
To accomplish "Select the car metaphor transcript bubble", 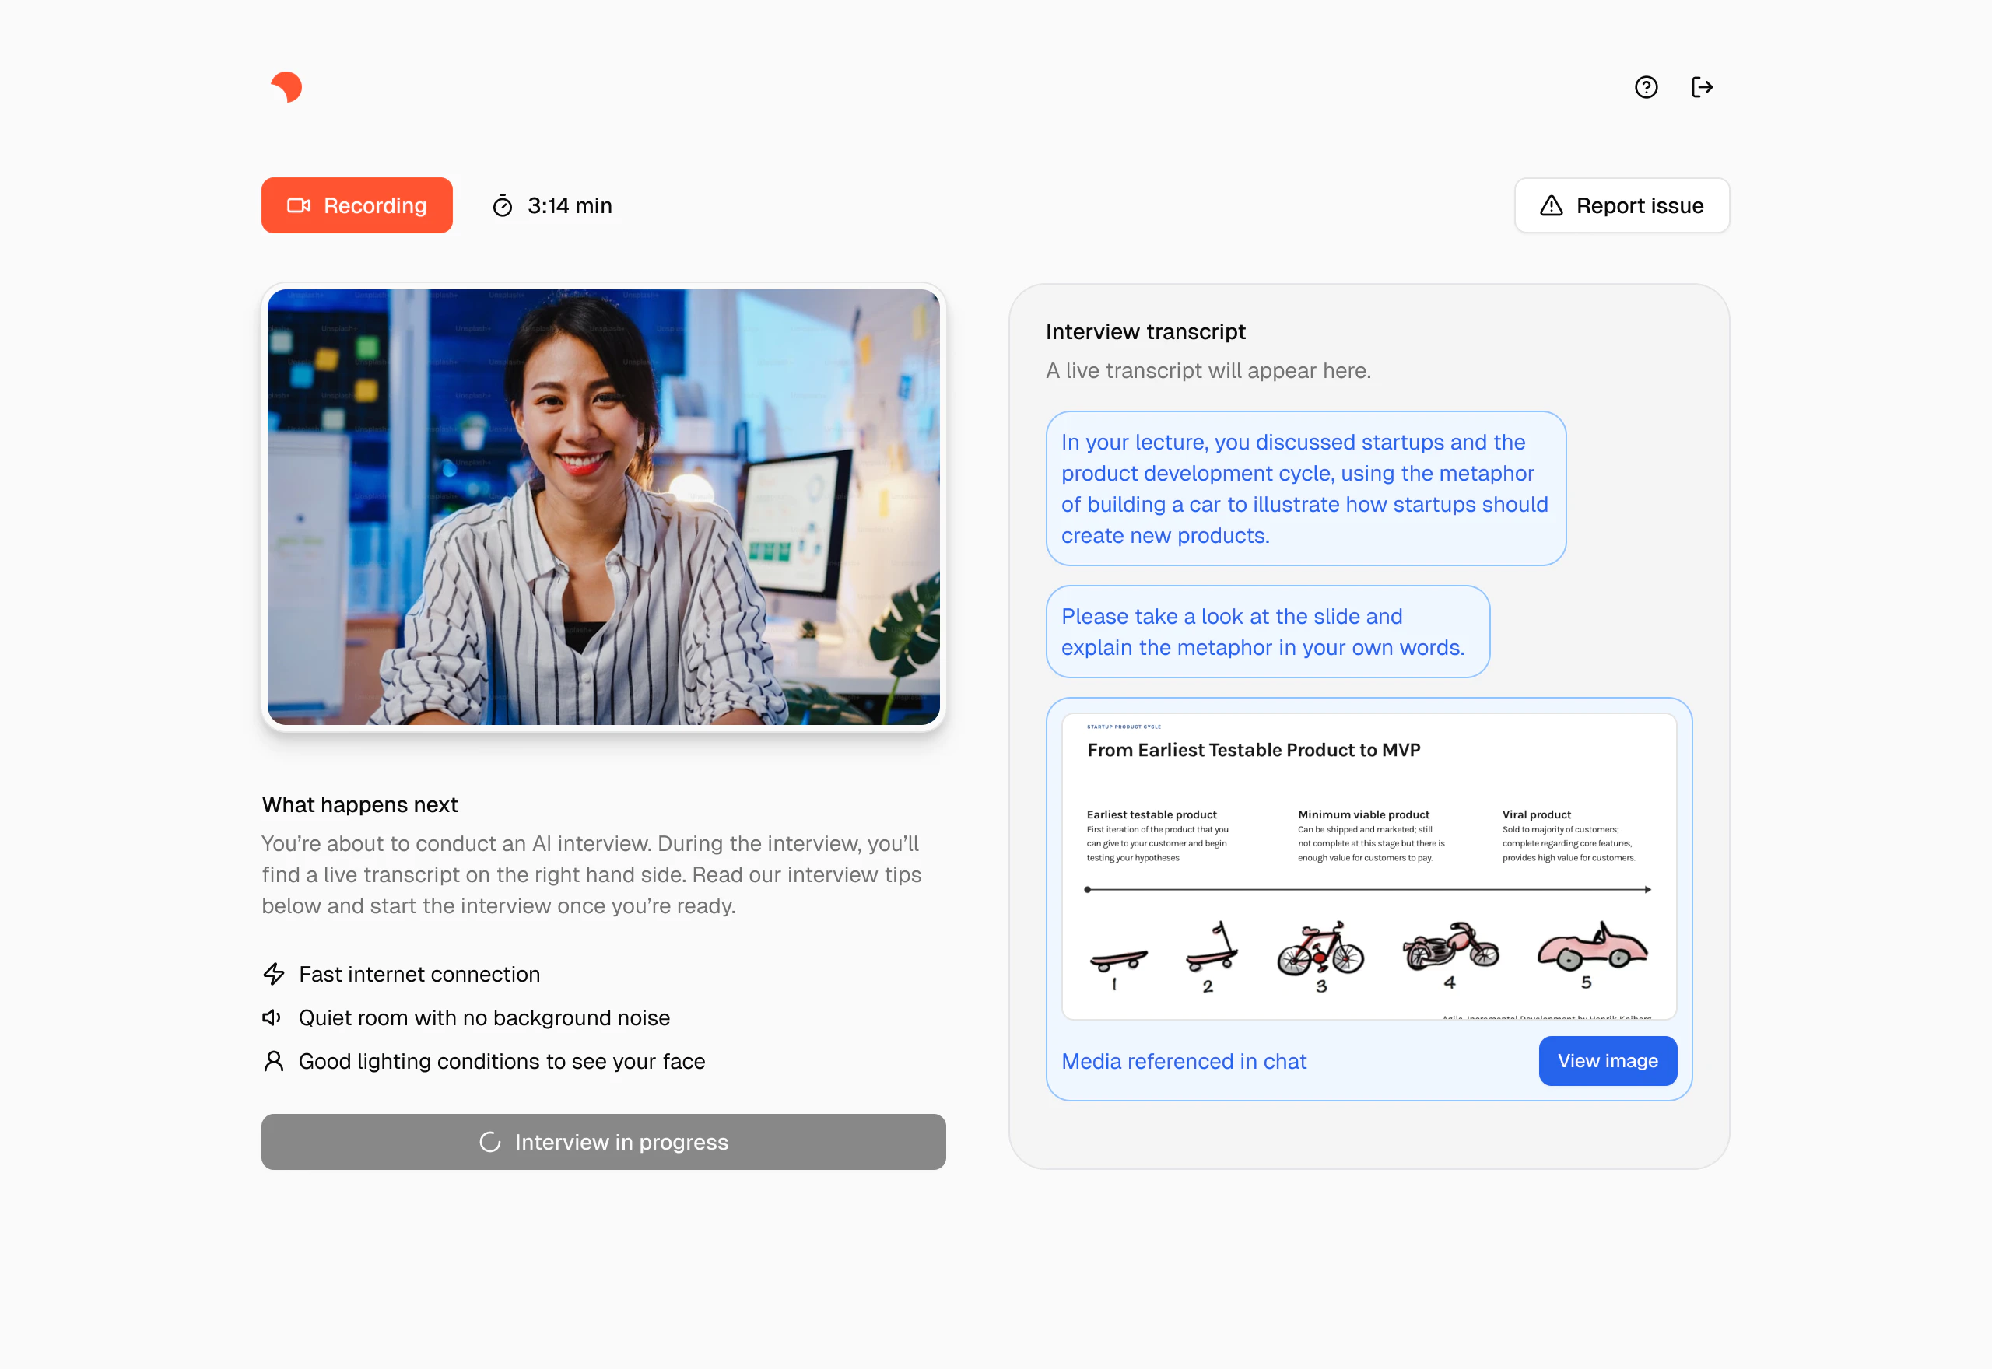I will click(x=1306, y=489).
